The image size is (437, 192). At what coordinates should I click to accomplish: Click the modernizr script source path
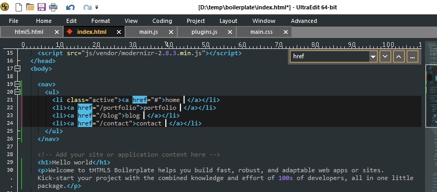143,53
